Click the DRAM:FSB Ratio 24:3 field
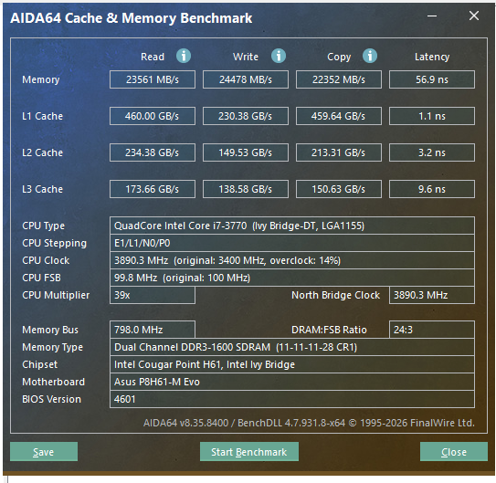This screenshot has width=496, height=483. [432, 330]
